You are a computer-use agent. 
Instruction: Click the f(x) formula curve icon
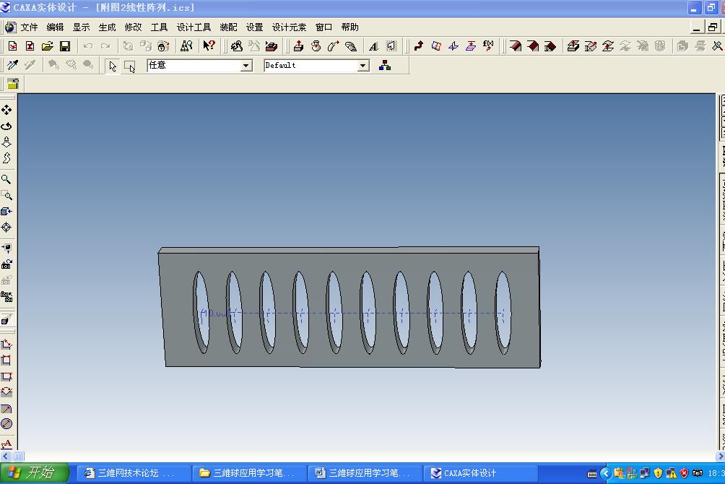tap(488, 46)
